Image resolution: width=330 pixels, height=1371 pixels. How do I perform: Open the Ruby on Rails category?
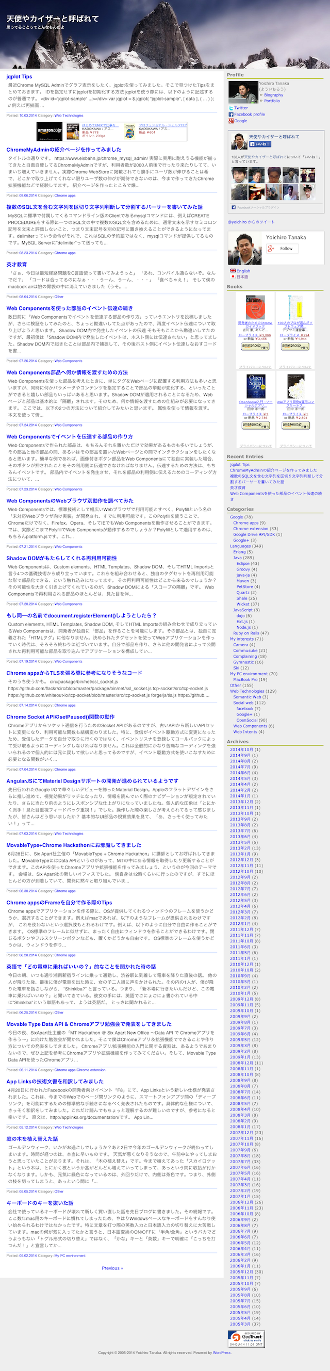(246, 633)
